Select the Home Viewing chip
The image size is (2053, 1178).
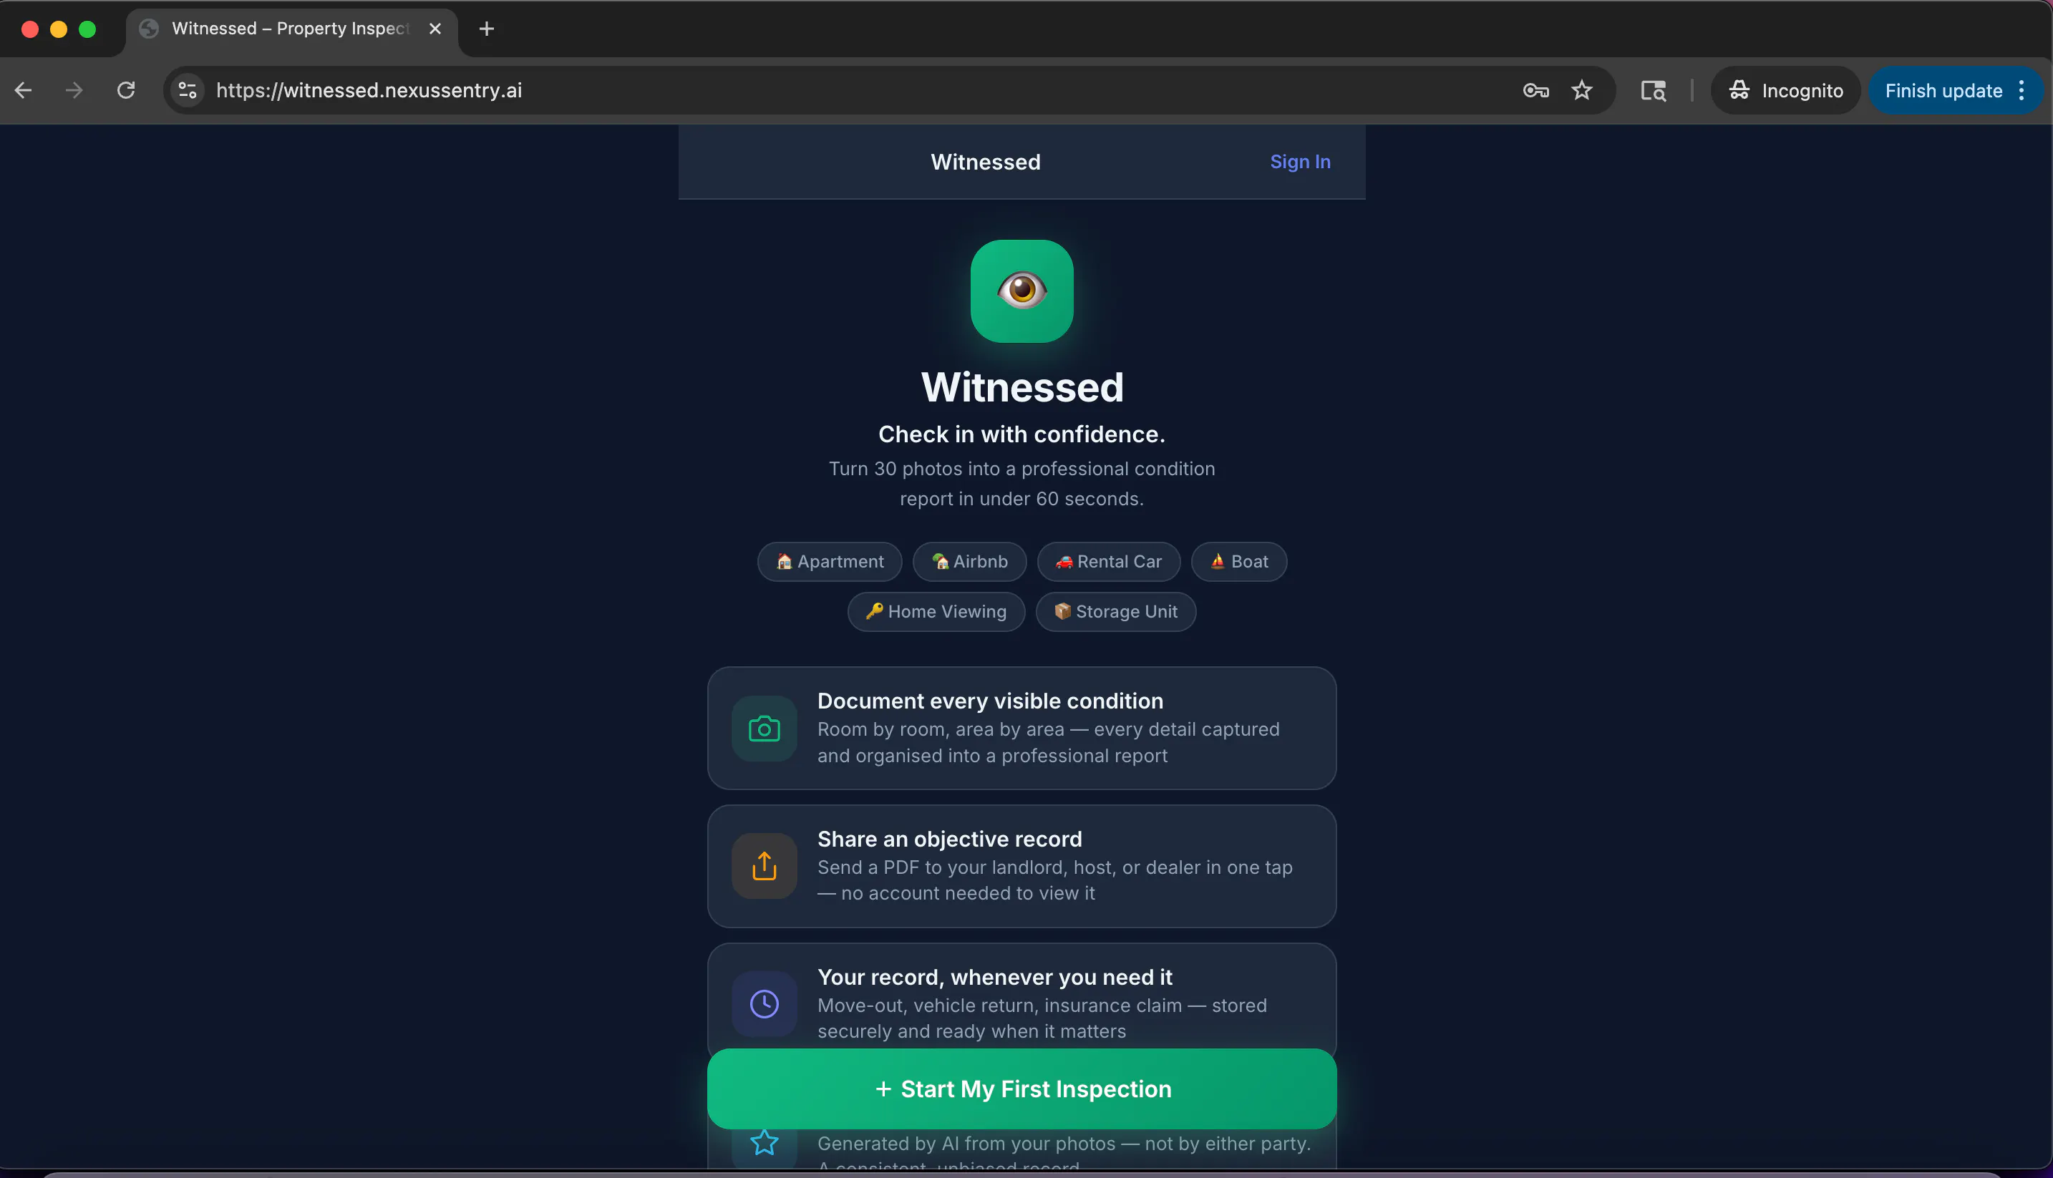point(936,612)
